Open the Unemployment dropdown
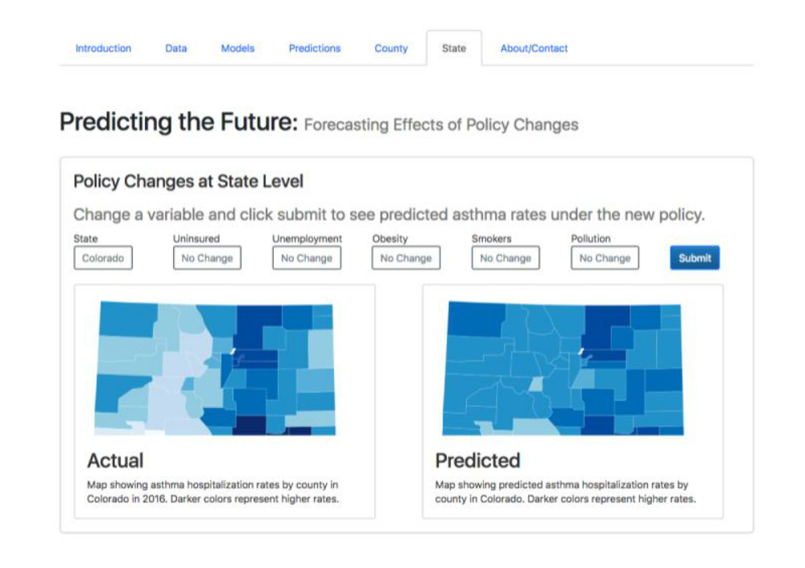Viewport: 805px width, 568px height. coord(307,257)
